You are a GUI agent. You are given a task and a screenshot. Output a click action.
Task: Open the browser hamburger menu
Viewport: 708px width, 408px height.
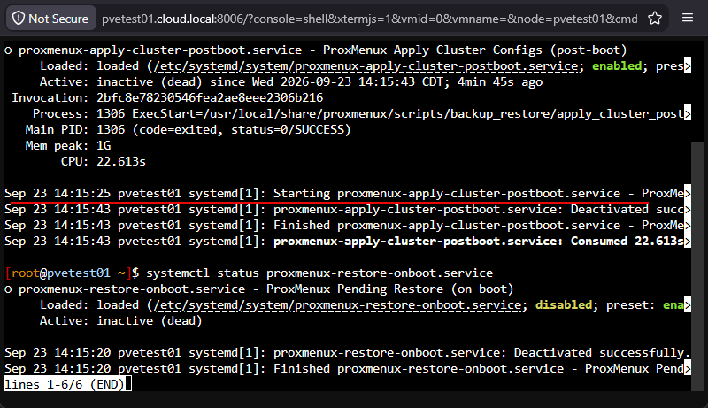688,18
